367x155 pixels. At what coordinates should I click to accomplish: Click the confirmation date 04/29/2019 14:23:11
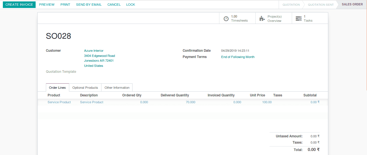tap(235, 51)
